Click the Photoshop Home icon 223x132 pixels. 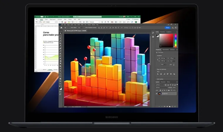coord(61,28)
